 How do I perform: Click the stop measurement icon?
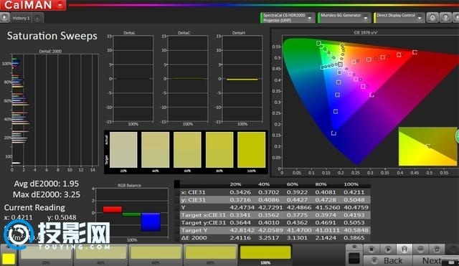coord(372,250)
